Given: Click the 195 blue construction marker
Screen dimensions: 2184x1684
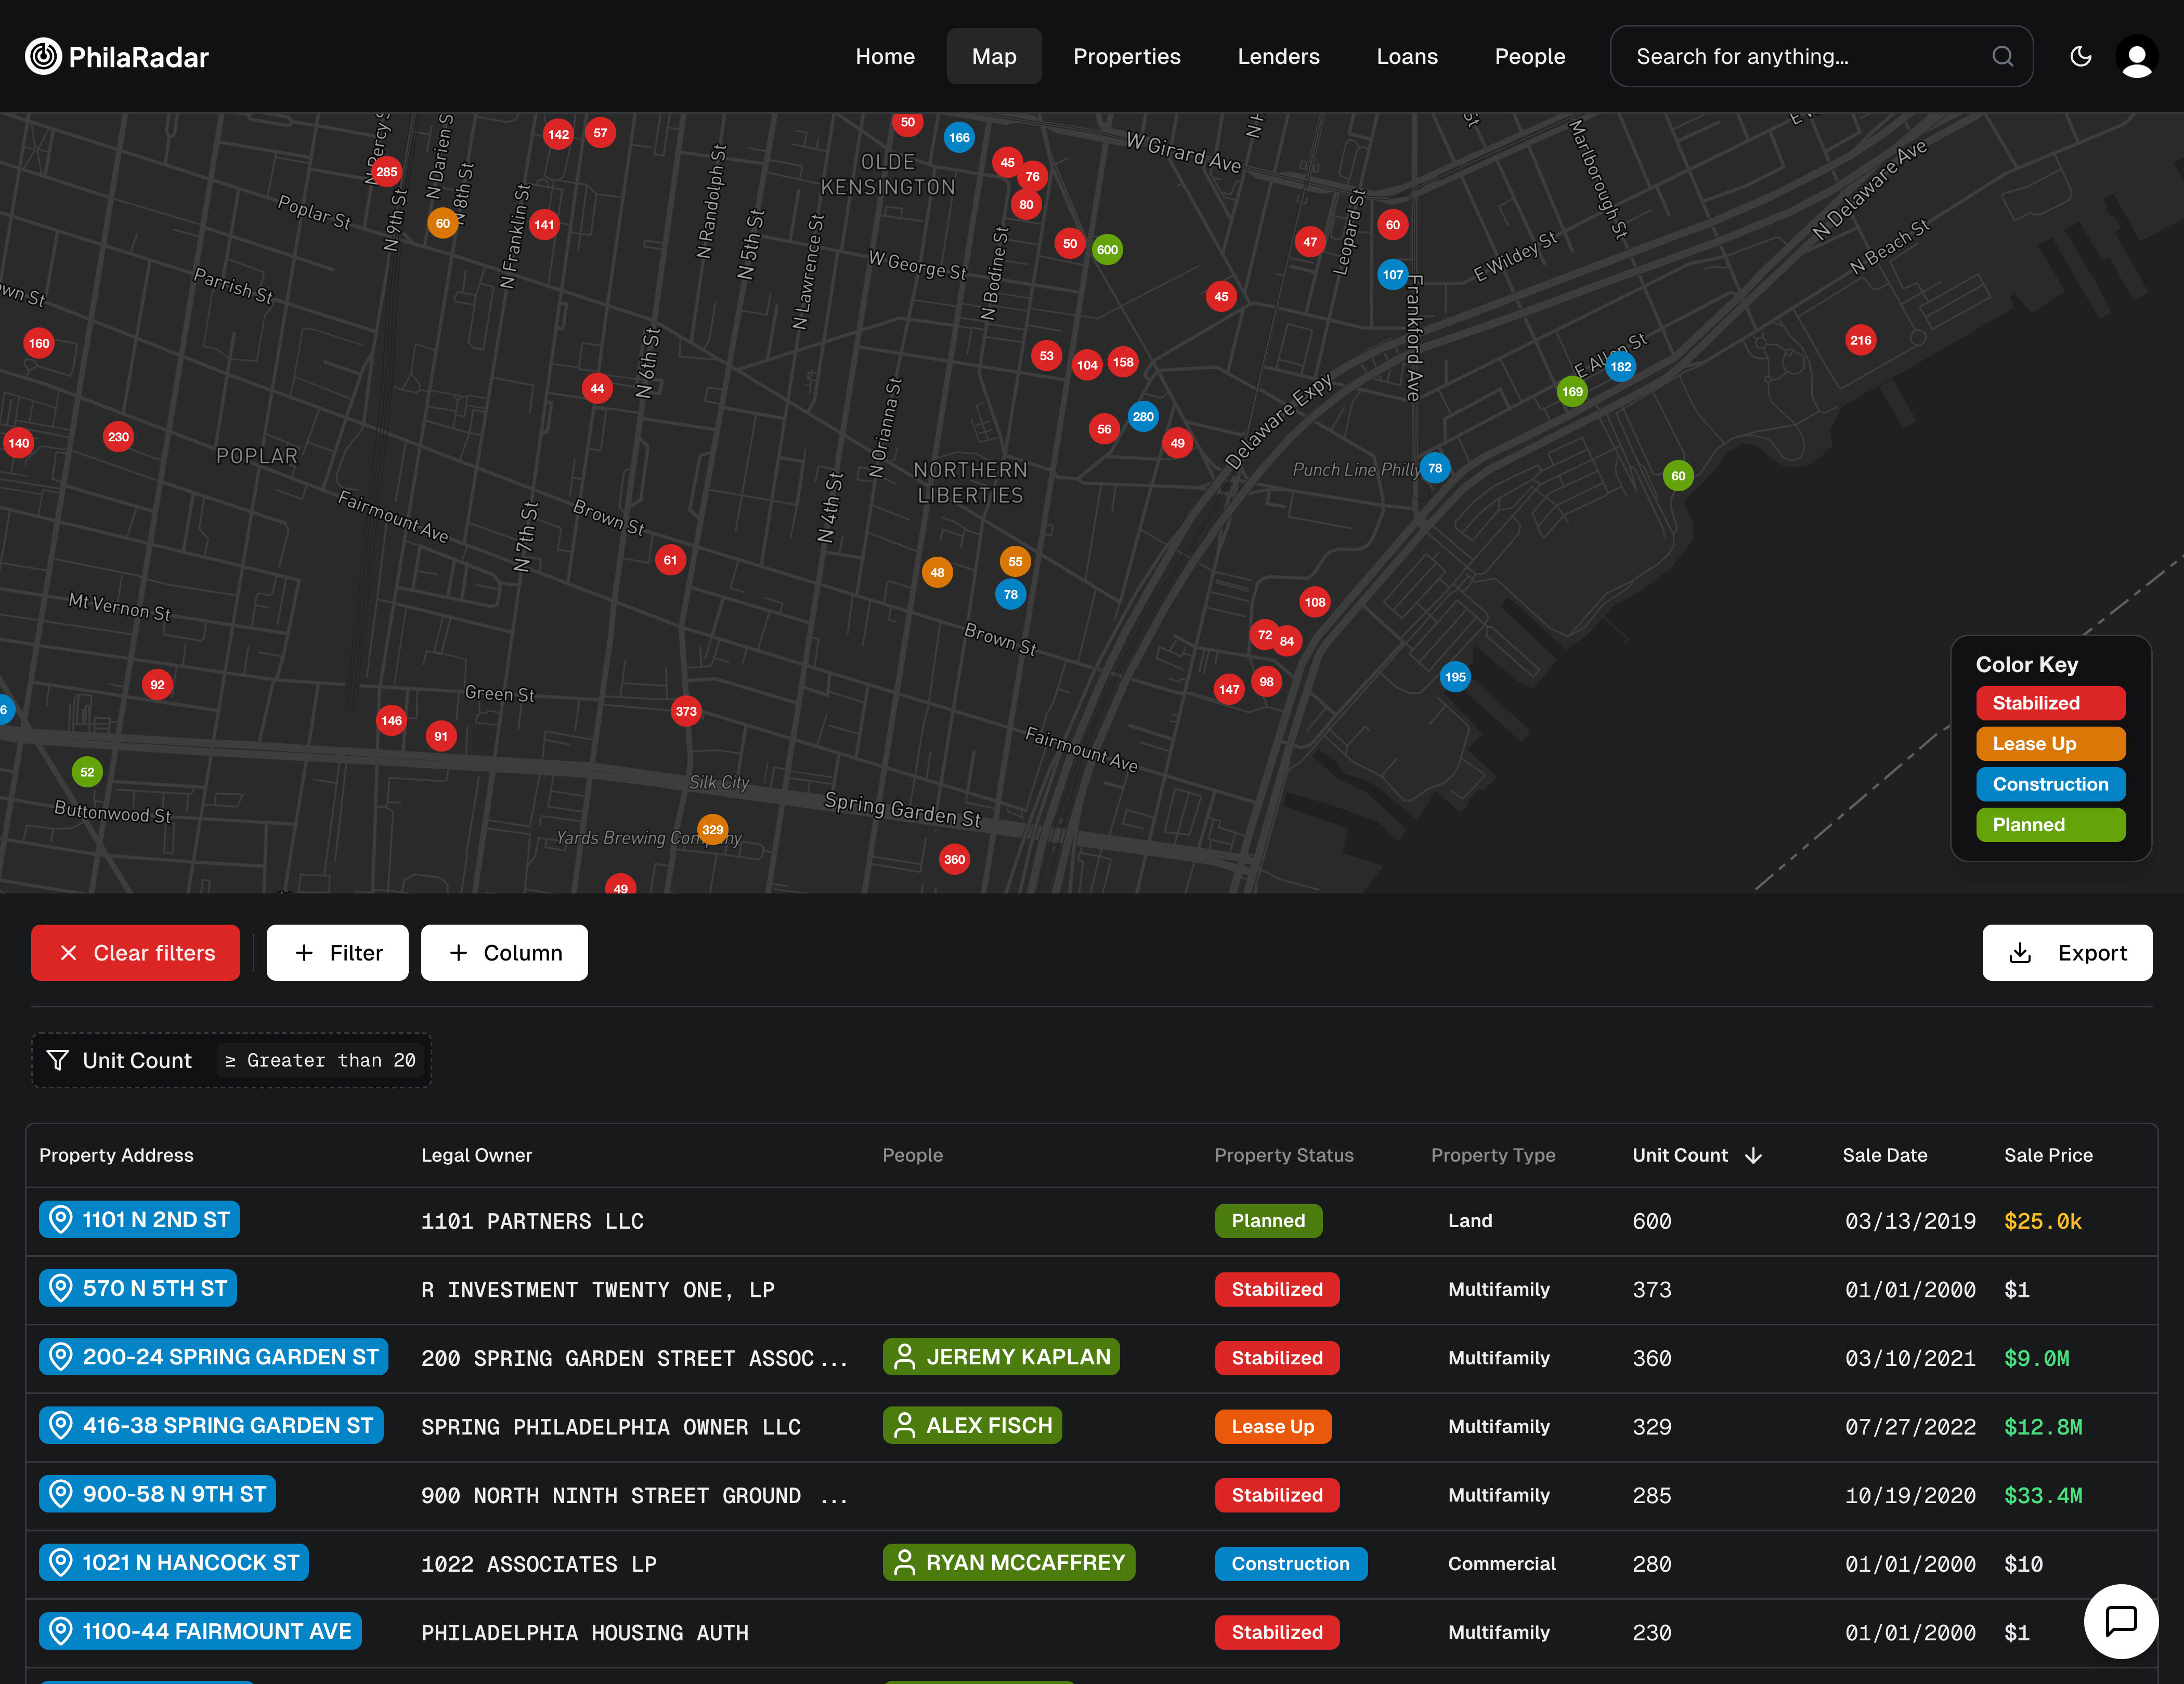Looking at the screenshot, I should [1455, 678].
